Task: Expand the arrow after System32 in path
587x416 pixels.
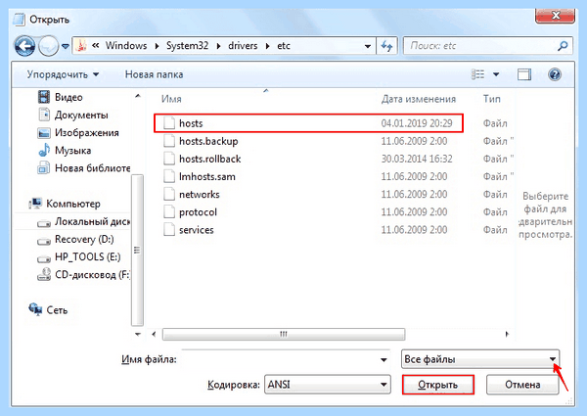Action: click(218, 46)
